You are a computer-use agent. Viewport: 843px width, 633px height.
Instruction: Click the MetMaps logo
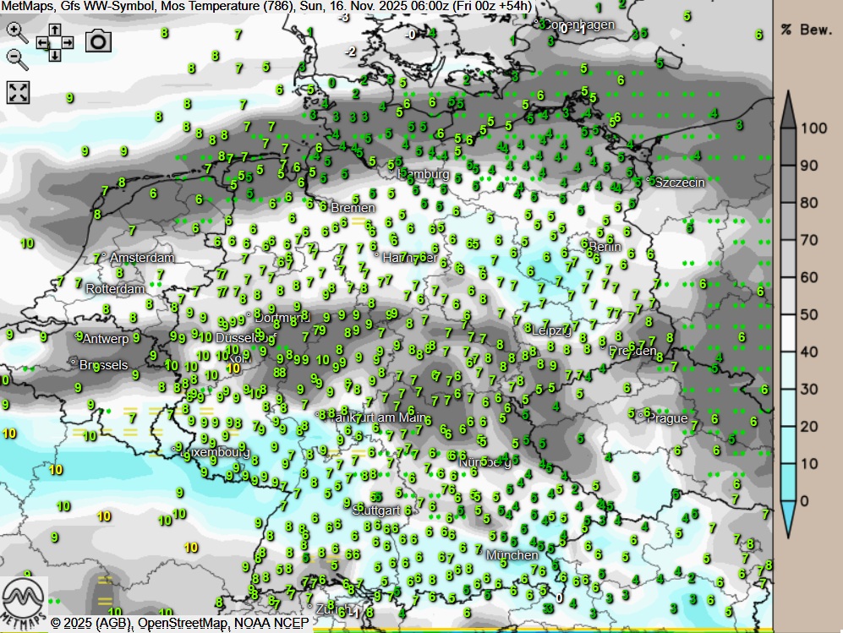tap(24, 598)
